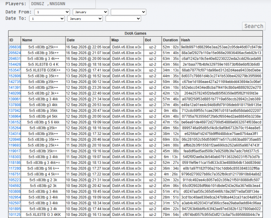The image size is (271, 218).
Task: Click the Map column header
Action: click(x=127, y=40)
